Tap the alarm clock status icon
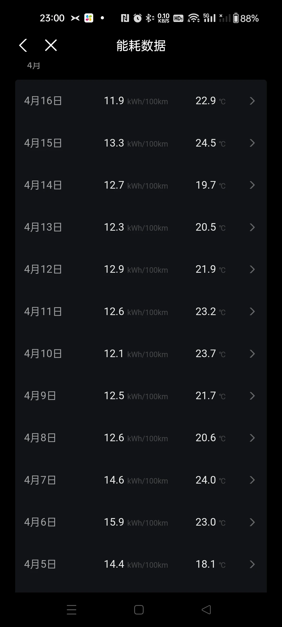 click(x=138, y=18)
